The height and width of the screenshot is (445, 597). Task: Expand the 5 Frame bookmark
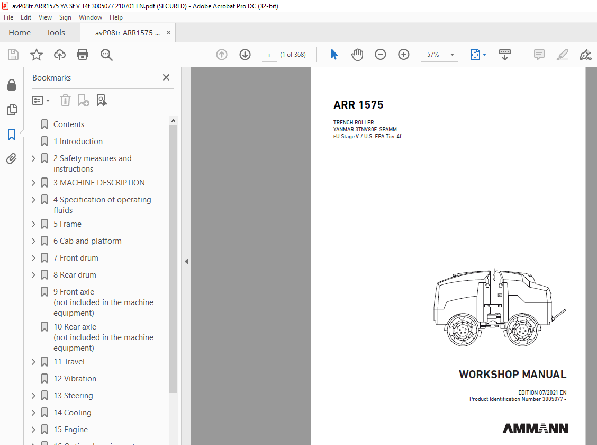click(33, 224)
